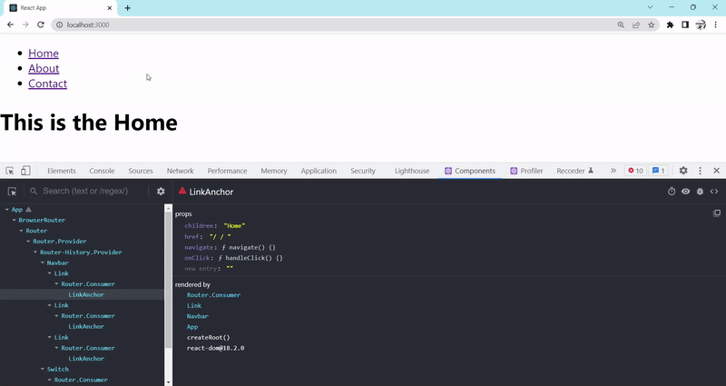Switch to the Elements tab
726x386 pixels.
pos(61,171)
